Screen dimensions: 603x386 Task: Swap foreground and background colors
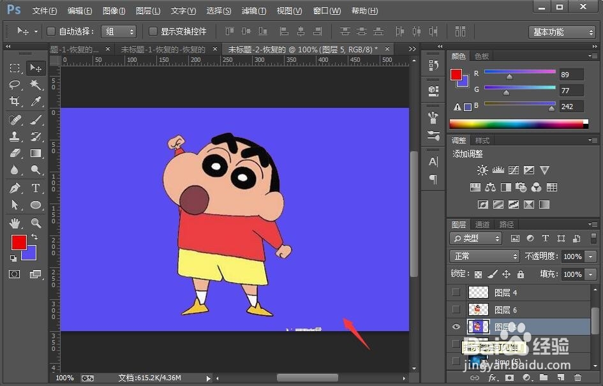[34, 237]
